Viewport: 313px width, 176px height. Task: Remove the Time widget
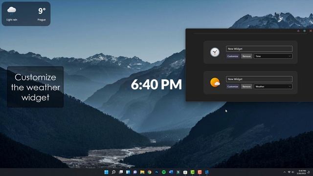pos(246,56)
